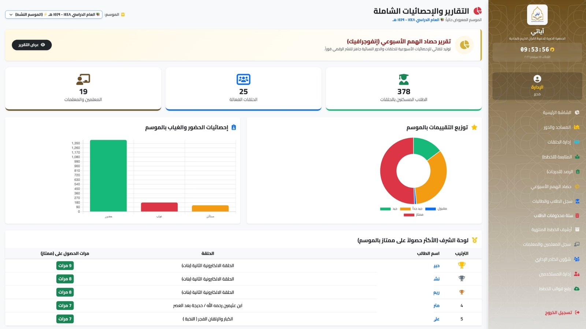
Task: Click the group icon on الحلقات الفعالة card
Action: pos(244,79)
